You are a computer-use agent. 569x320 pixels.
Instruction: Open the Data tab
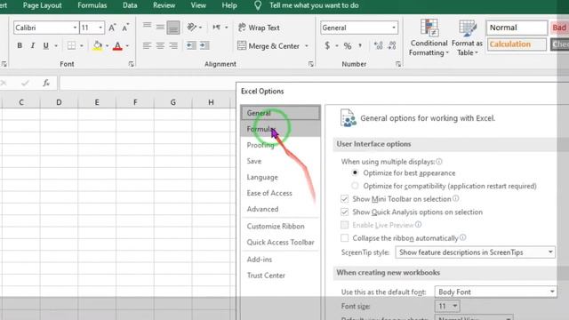tap(130, 5)
